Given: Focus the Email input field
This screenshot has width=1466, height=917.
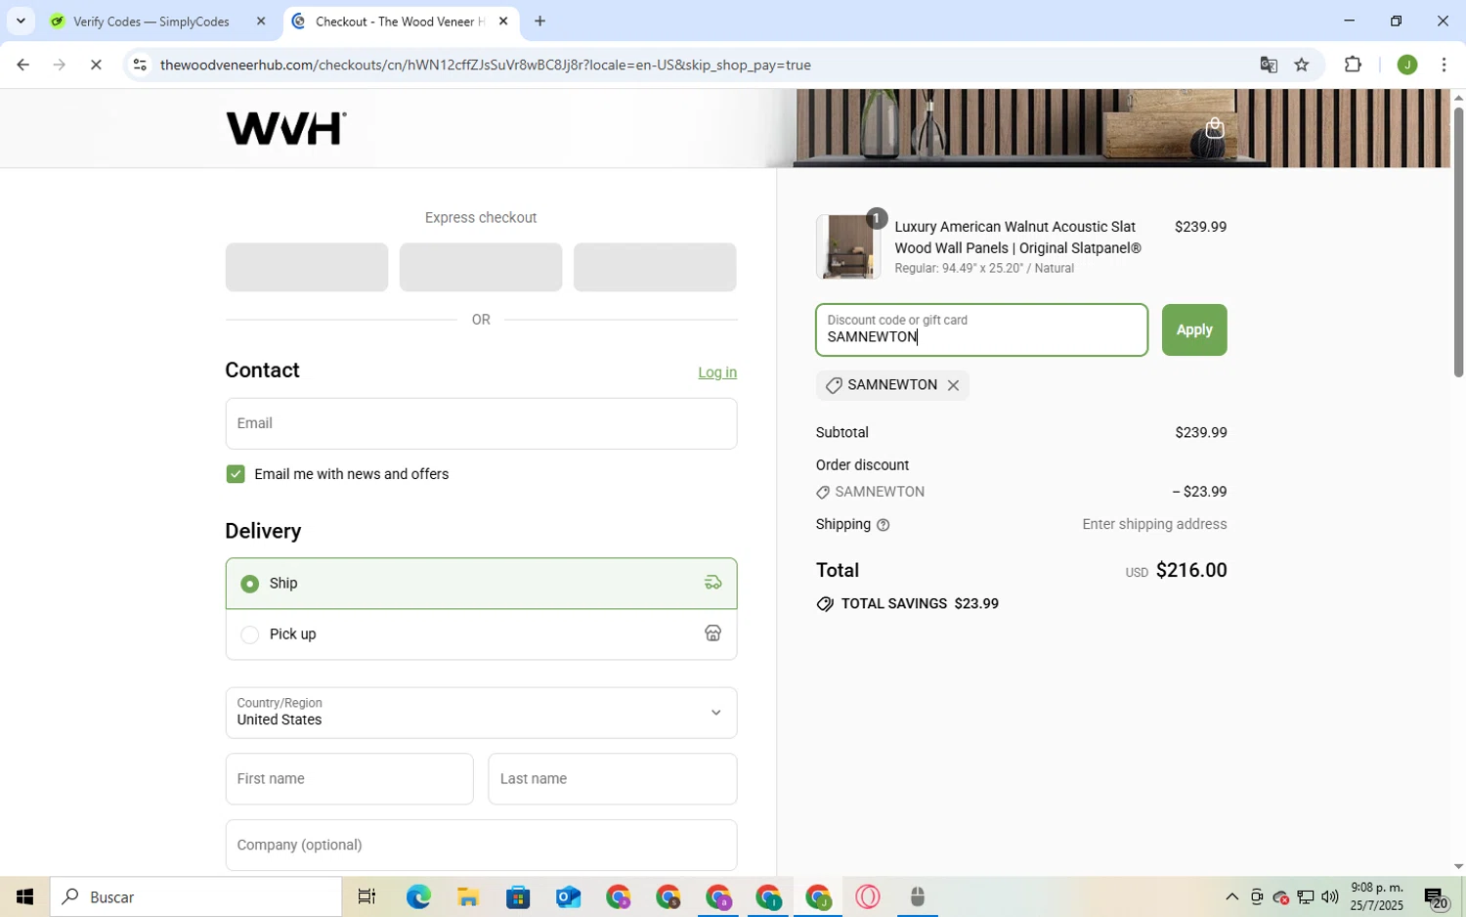Looking at the screenshot, I should click(481, 423).
